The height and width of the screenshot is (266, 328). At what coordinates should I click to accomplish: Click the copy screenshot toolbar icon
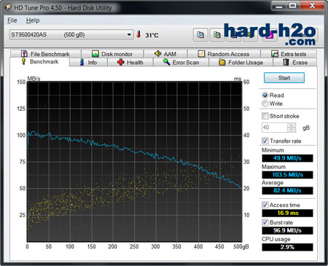[x=217, y=35]
